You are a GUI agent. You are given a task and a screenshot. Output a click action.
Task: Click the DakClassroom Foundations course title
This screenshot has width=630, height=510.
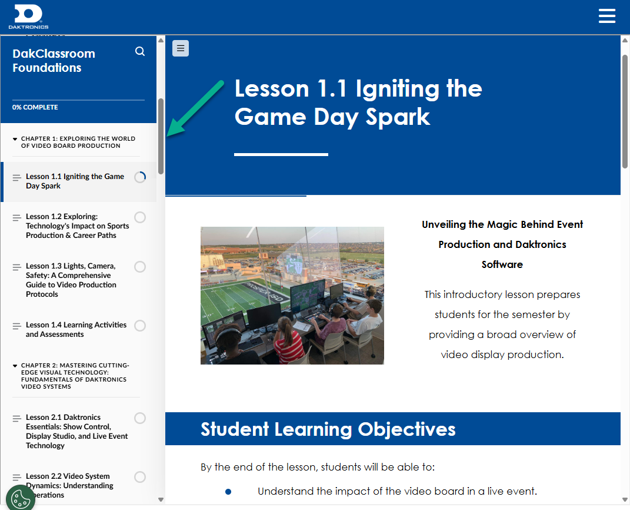[x=54, y=61]
